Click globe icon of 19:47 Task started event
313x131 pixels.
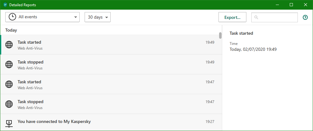point(9,84)
